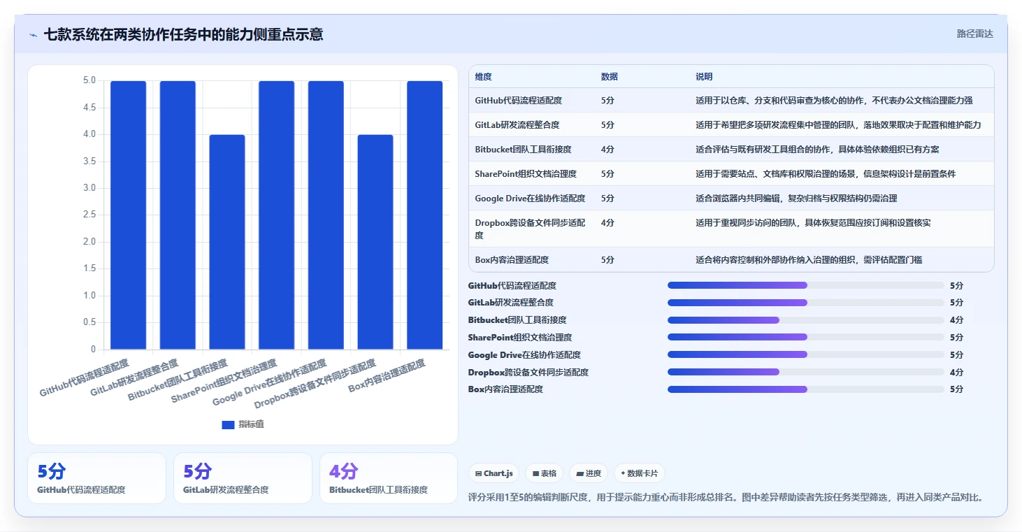This screenshot has height=532, width=1022.
Task: Open the 路径雷达 label in header
Action: (x=974, y=34)
